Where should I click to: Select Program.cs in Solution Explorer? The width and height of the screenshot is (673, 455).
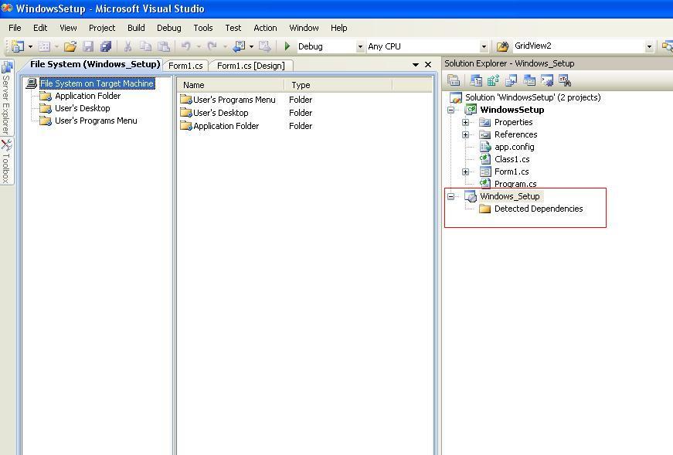(x=515, y=184)
